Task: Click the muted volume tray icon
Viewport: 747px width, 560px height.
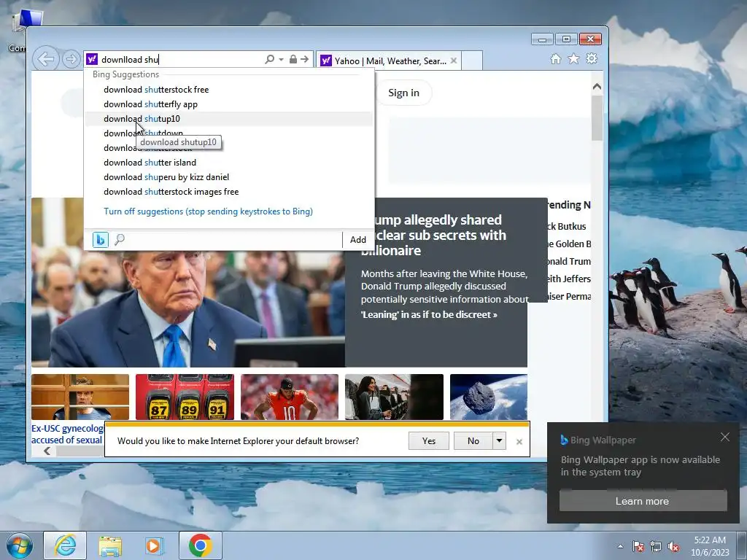Action: pos(673,547)
